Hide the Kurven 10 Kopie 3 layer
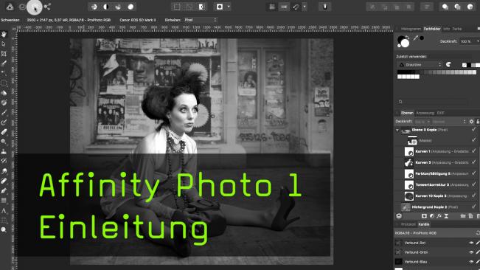480x270 pixels. [x=473, y=195]
